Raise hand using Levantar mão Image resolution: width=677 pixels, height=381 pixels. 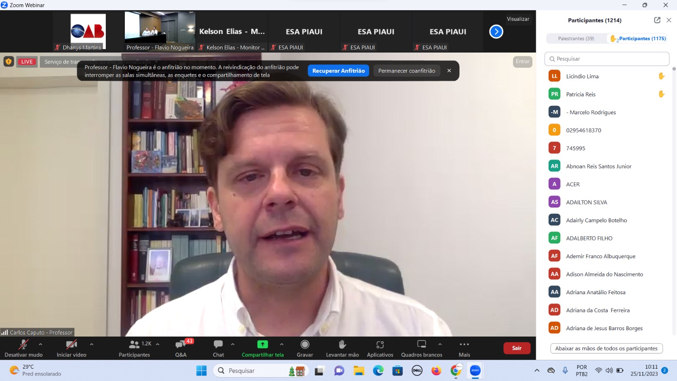coord(342,345)
